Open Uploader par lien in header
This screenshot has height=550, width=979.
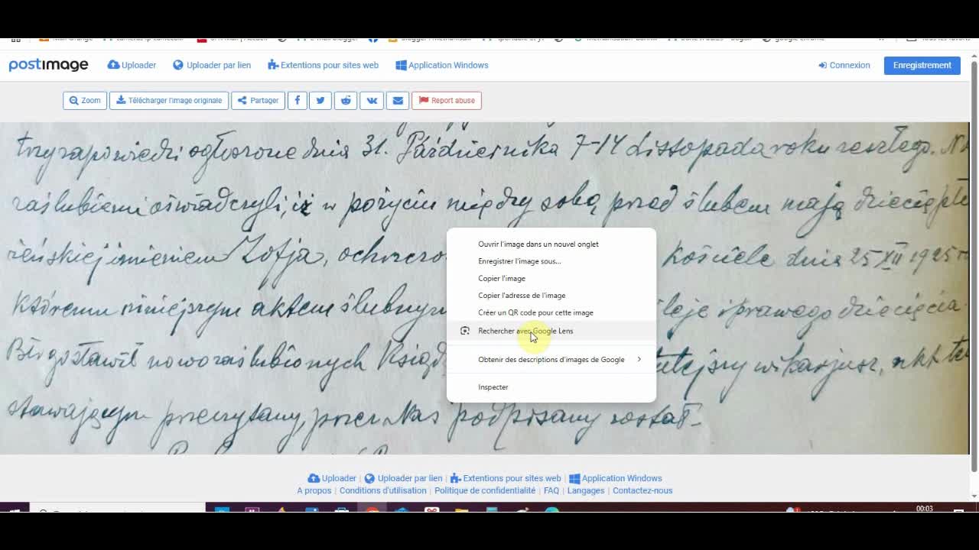pos(212,65)
